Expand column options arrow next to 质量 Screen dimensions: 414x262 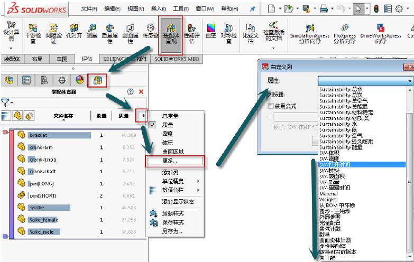[143, 116]
